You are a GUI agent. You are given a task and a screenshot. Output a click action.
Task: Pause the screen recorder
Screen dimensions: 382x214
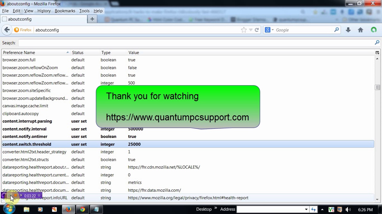10,196
